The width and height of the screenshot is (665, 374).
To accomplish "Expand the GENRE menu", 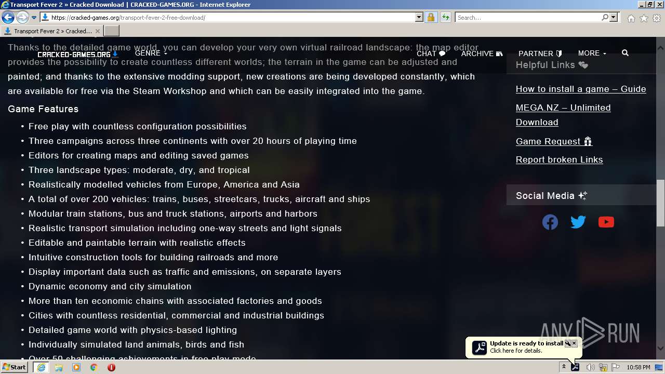I will tap(151, 54).
